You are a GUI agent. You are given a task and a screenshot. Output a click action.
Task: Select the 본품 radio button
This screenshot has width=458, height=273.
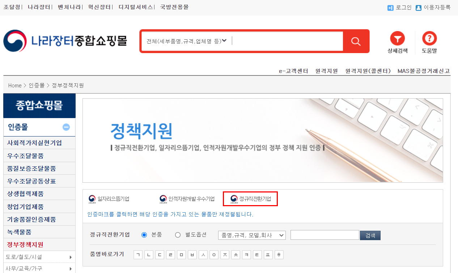(144, 235)
